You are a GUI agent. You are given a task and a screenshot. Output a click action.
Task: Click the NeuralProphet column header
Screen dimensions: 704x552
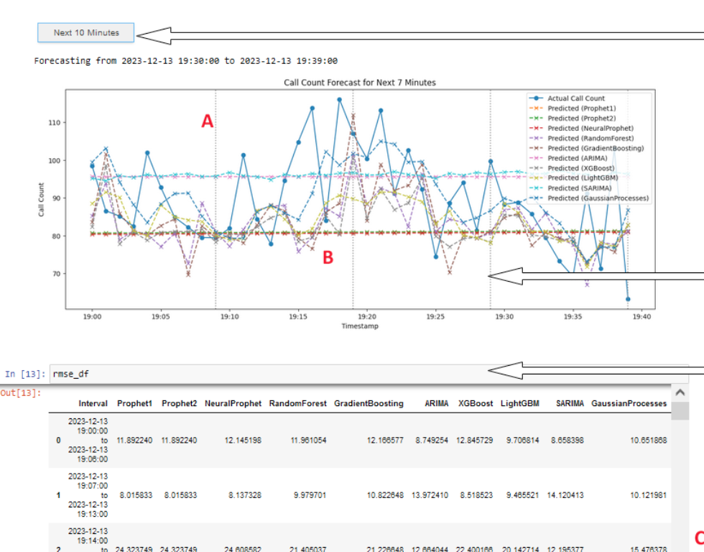click(233, 404)
